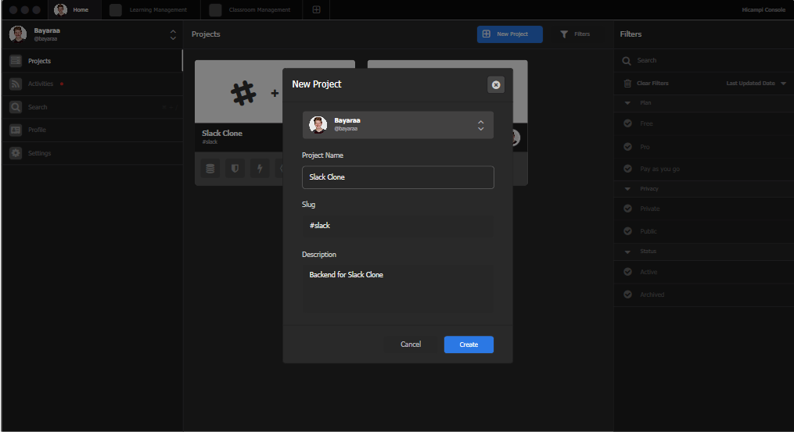Viewport: 794px width, 432px height.
Task: Close the New Project dialog with X icon
Action: point(495,84)
